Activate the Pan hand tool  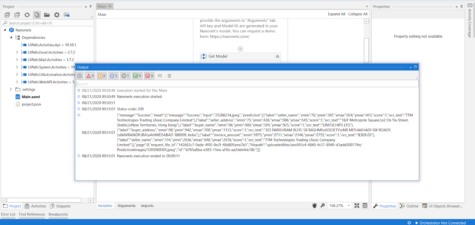[314, 205]
